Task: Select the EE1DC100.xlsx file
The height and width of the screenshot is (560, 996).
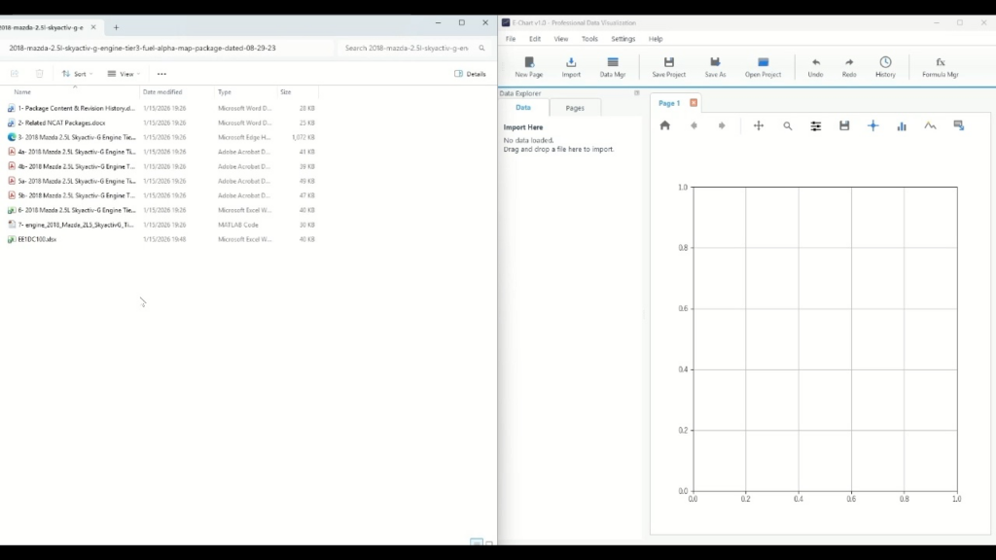Action: (37, 239)
